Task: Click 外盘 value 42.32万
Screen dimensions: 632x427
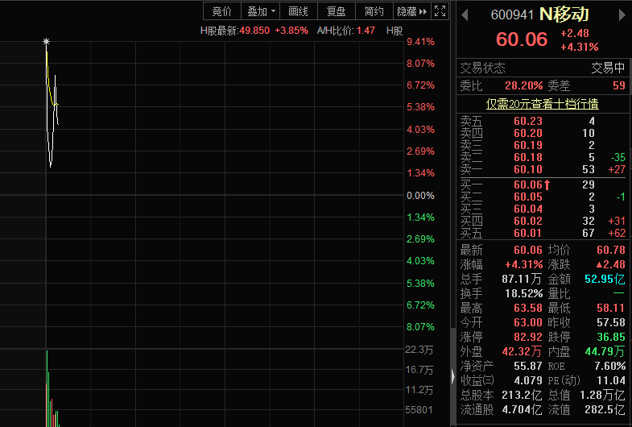Action: coord(522,351)
